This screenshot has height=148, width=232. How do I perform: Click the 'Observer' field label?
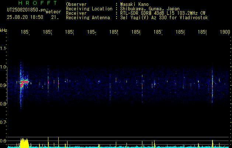76,4
